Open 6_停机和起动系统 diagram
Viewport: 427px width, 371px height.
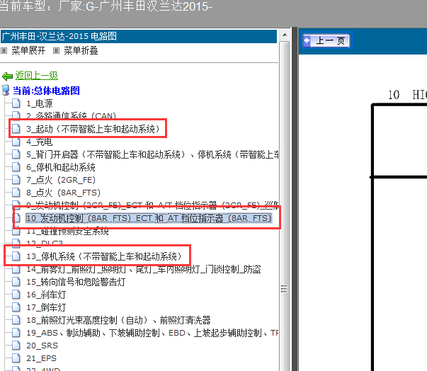(61, 167)
